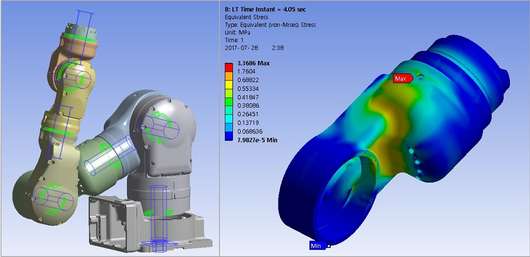Click the 'Type: Equivalent (von-Mises) Stress' line
The height and width of the screenshot is (257, 530).
click(x=270, y=25)
